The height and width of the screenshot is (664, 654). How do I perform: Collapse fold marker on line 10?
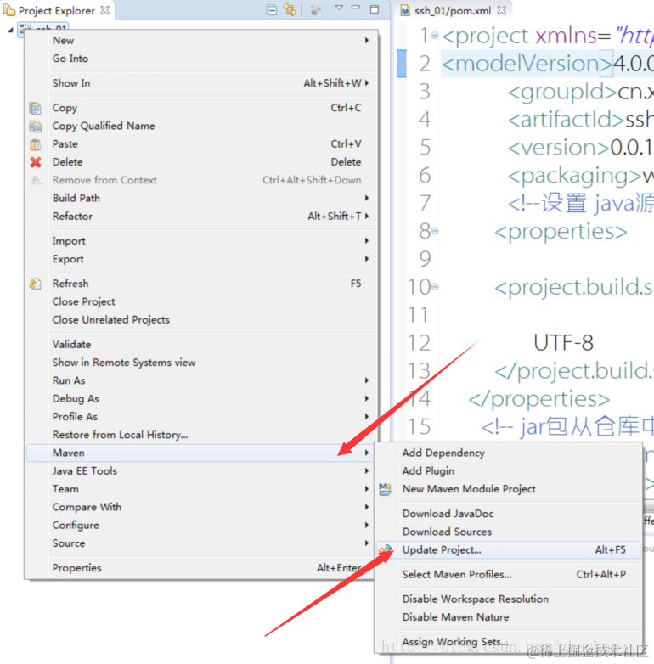click(435, 287)
